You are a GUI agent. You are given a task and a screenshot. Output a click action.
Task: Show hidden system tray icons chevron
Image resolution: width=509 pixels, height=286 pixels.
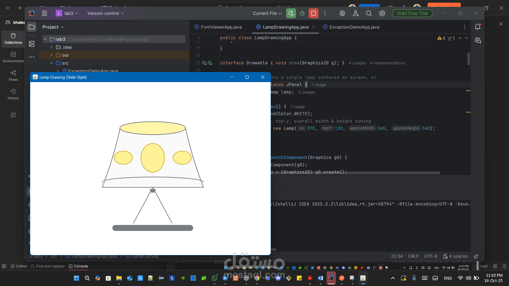click(x=393, y=278)
